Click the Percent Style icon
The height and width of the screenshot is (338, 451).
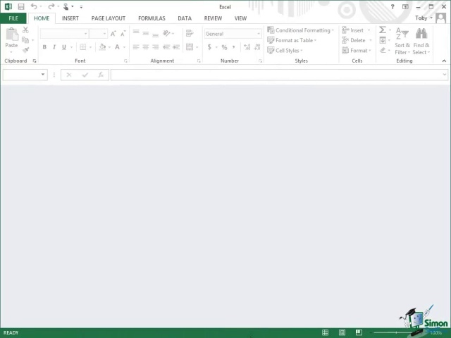click(x=224, y=47)
